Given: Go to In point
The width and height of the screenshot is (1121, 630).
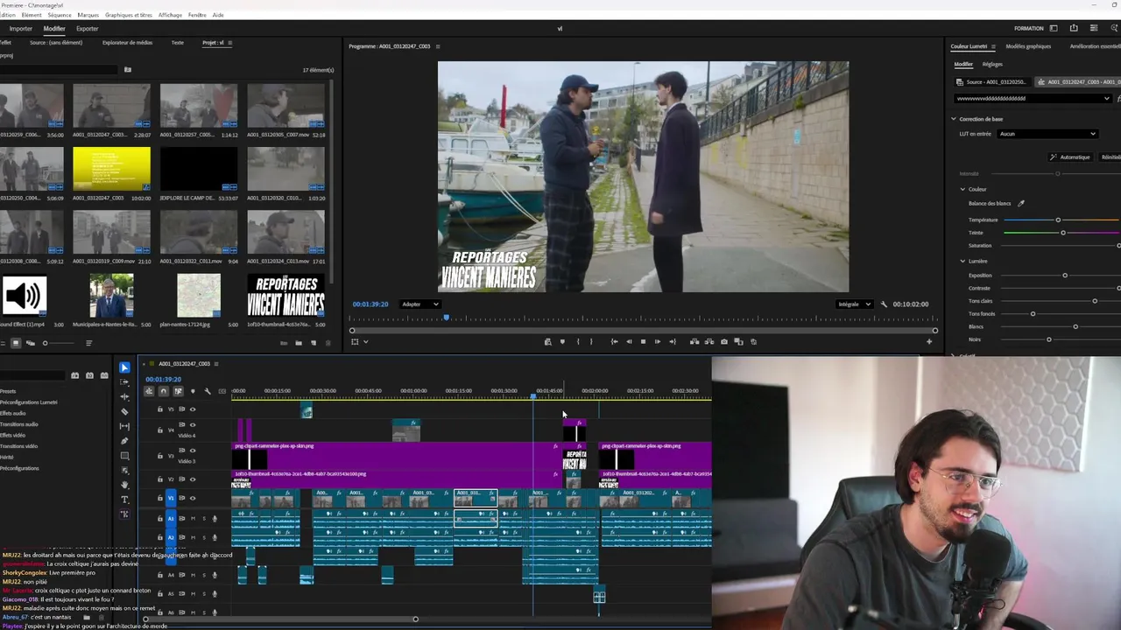Looking at the screenshot, I should [x=614, y=341].
